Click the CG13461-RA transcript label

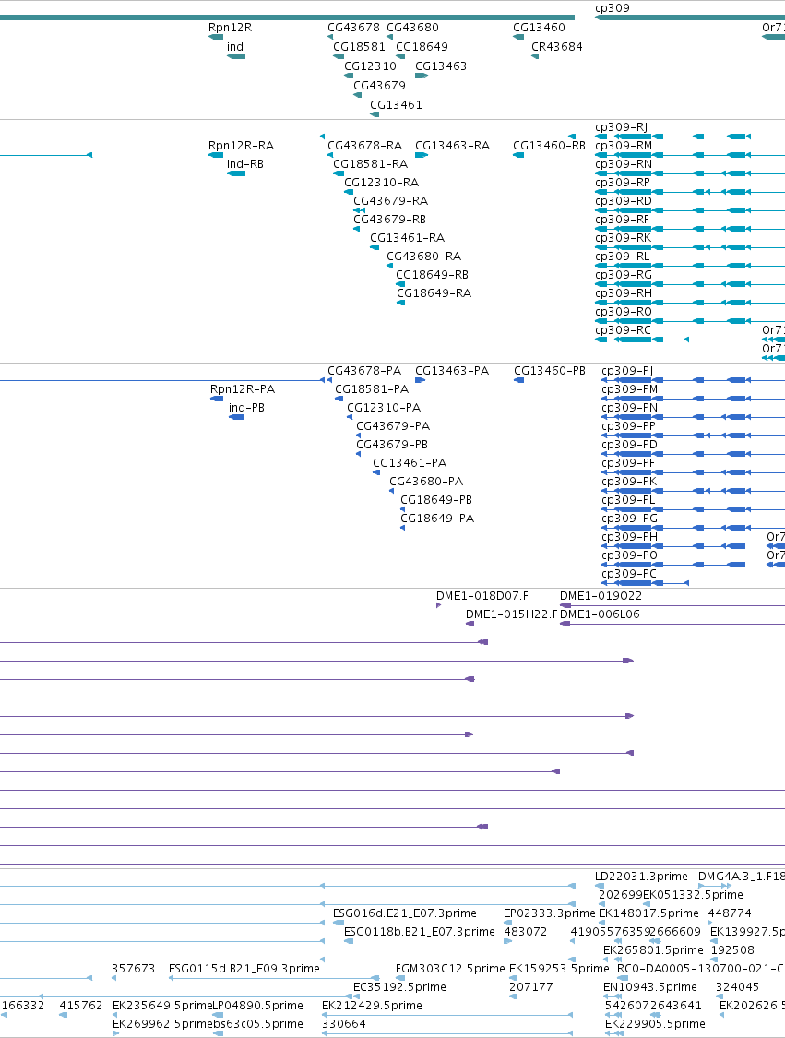407,238
